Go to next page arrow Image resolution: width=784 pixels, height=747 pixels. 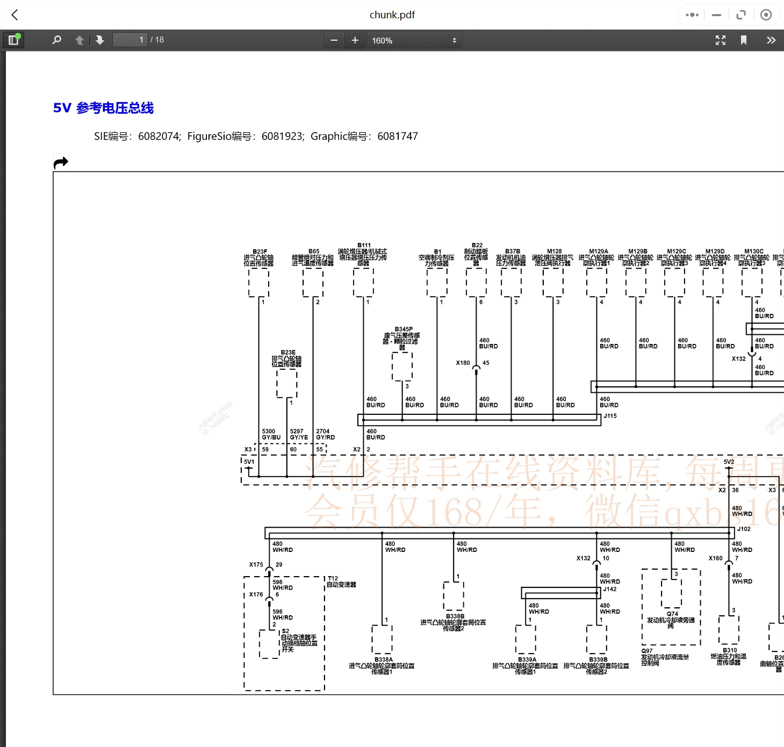coord(100,40)
